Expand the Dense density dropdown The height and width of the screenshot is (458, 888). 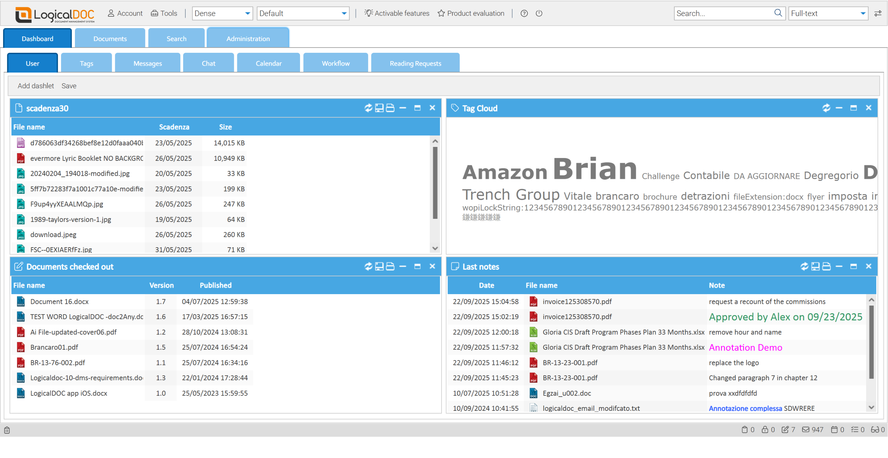click(x=247, y=13)
